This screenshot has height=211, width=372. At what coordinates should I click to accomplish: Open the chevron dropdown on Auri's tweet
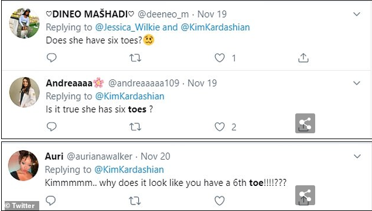pos(357,156)
